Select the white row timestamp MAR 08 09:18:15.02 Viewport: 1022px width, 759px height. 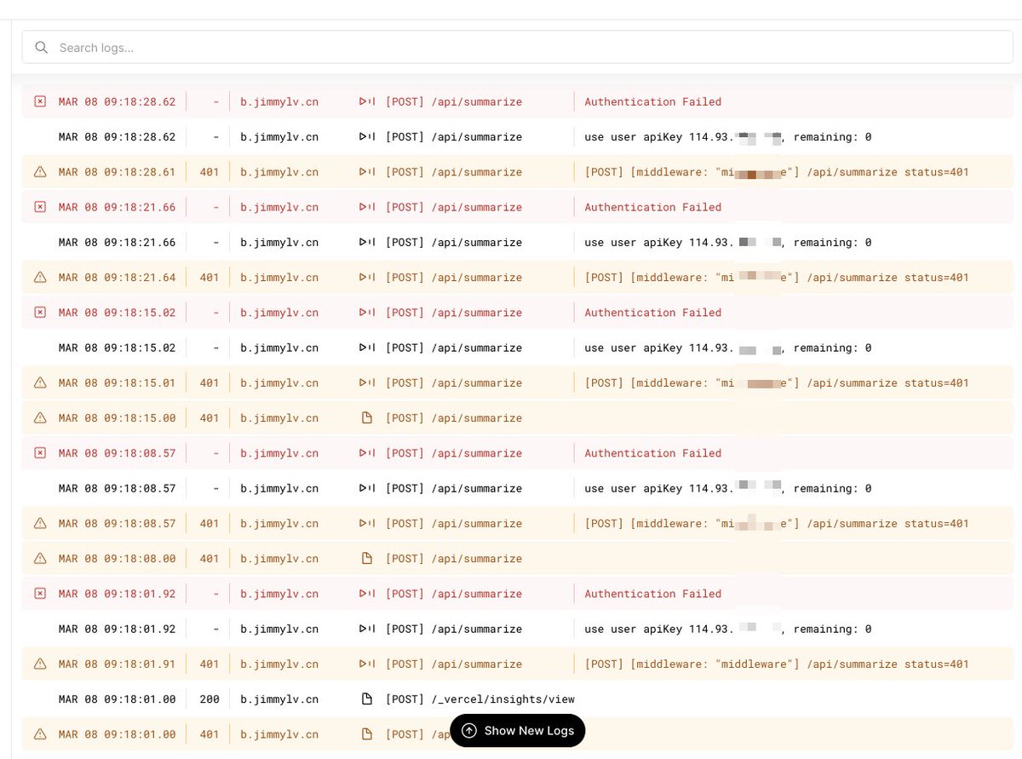tap(118, 348)
